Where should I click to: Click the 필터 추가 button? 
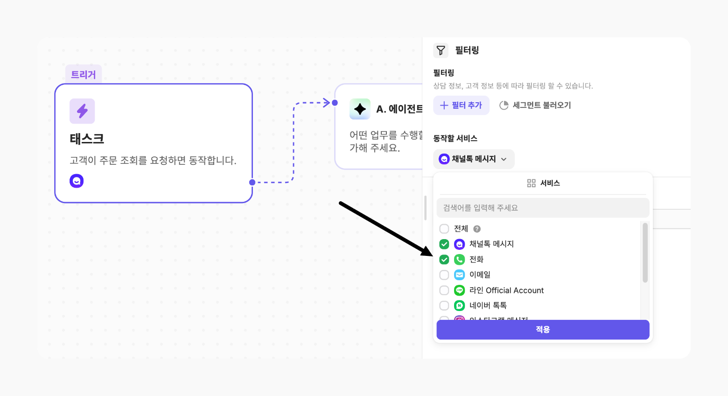(461, 106)
